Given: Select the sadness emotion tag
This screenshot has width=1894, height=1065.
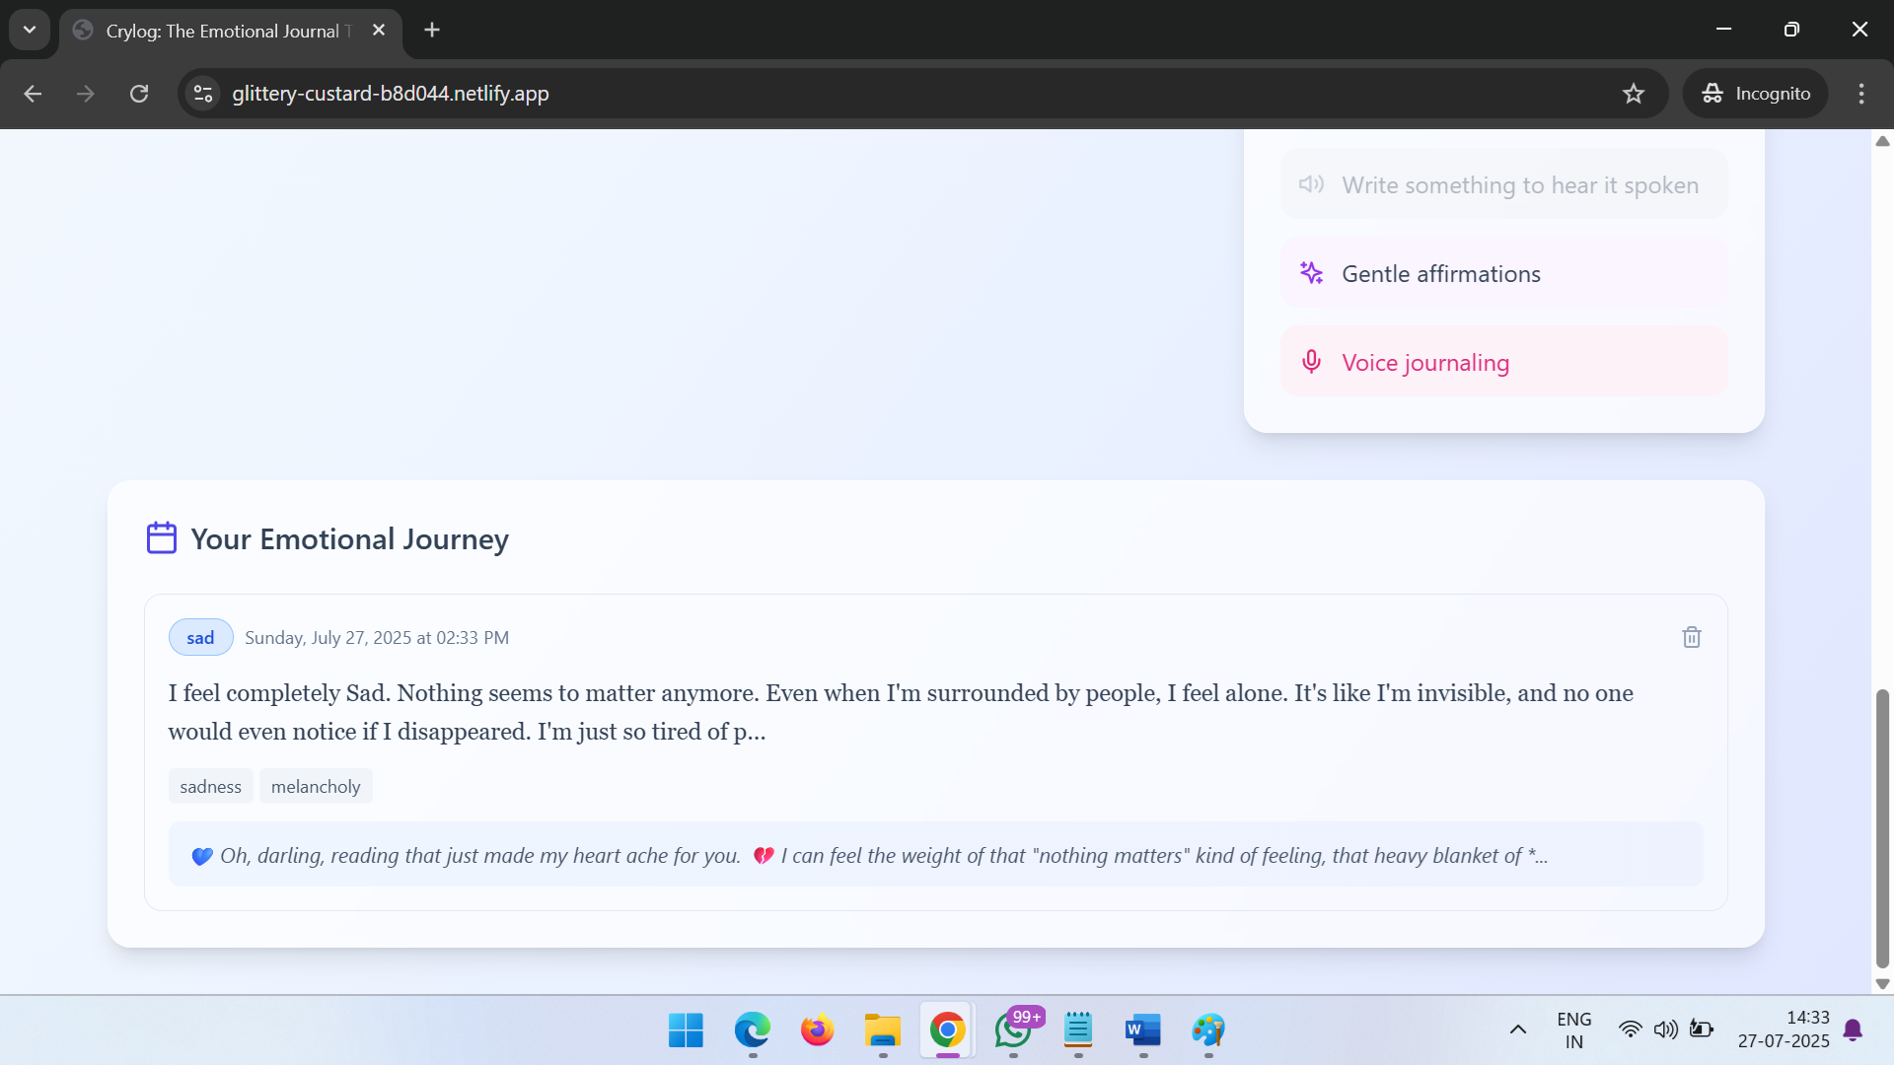Looking at the screenshot, I should click(210, 787).
